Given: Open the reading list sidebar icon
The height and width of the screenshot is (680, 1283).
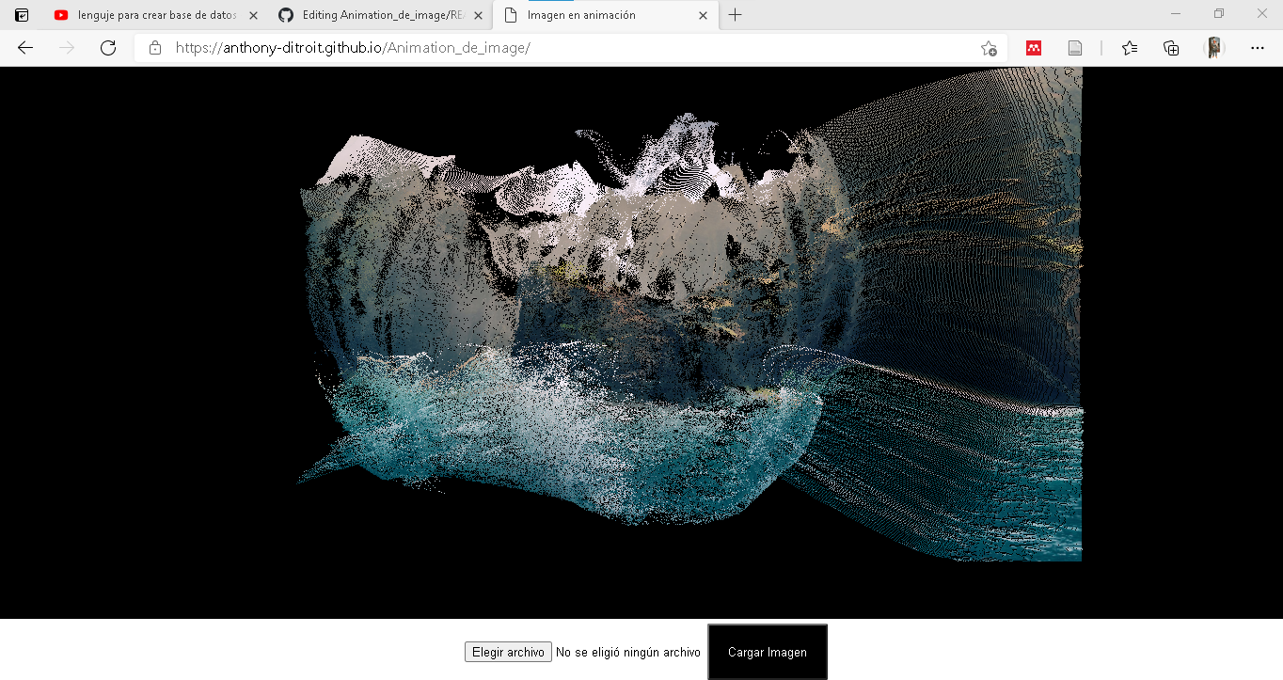Looking at the screenshot, I should click(1075, 47).
